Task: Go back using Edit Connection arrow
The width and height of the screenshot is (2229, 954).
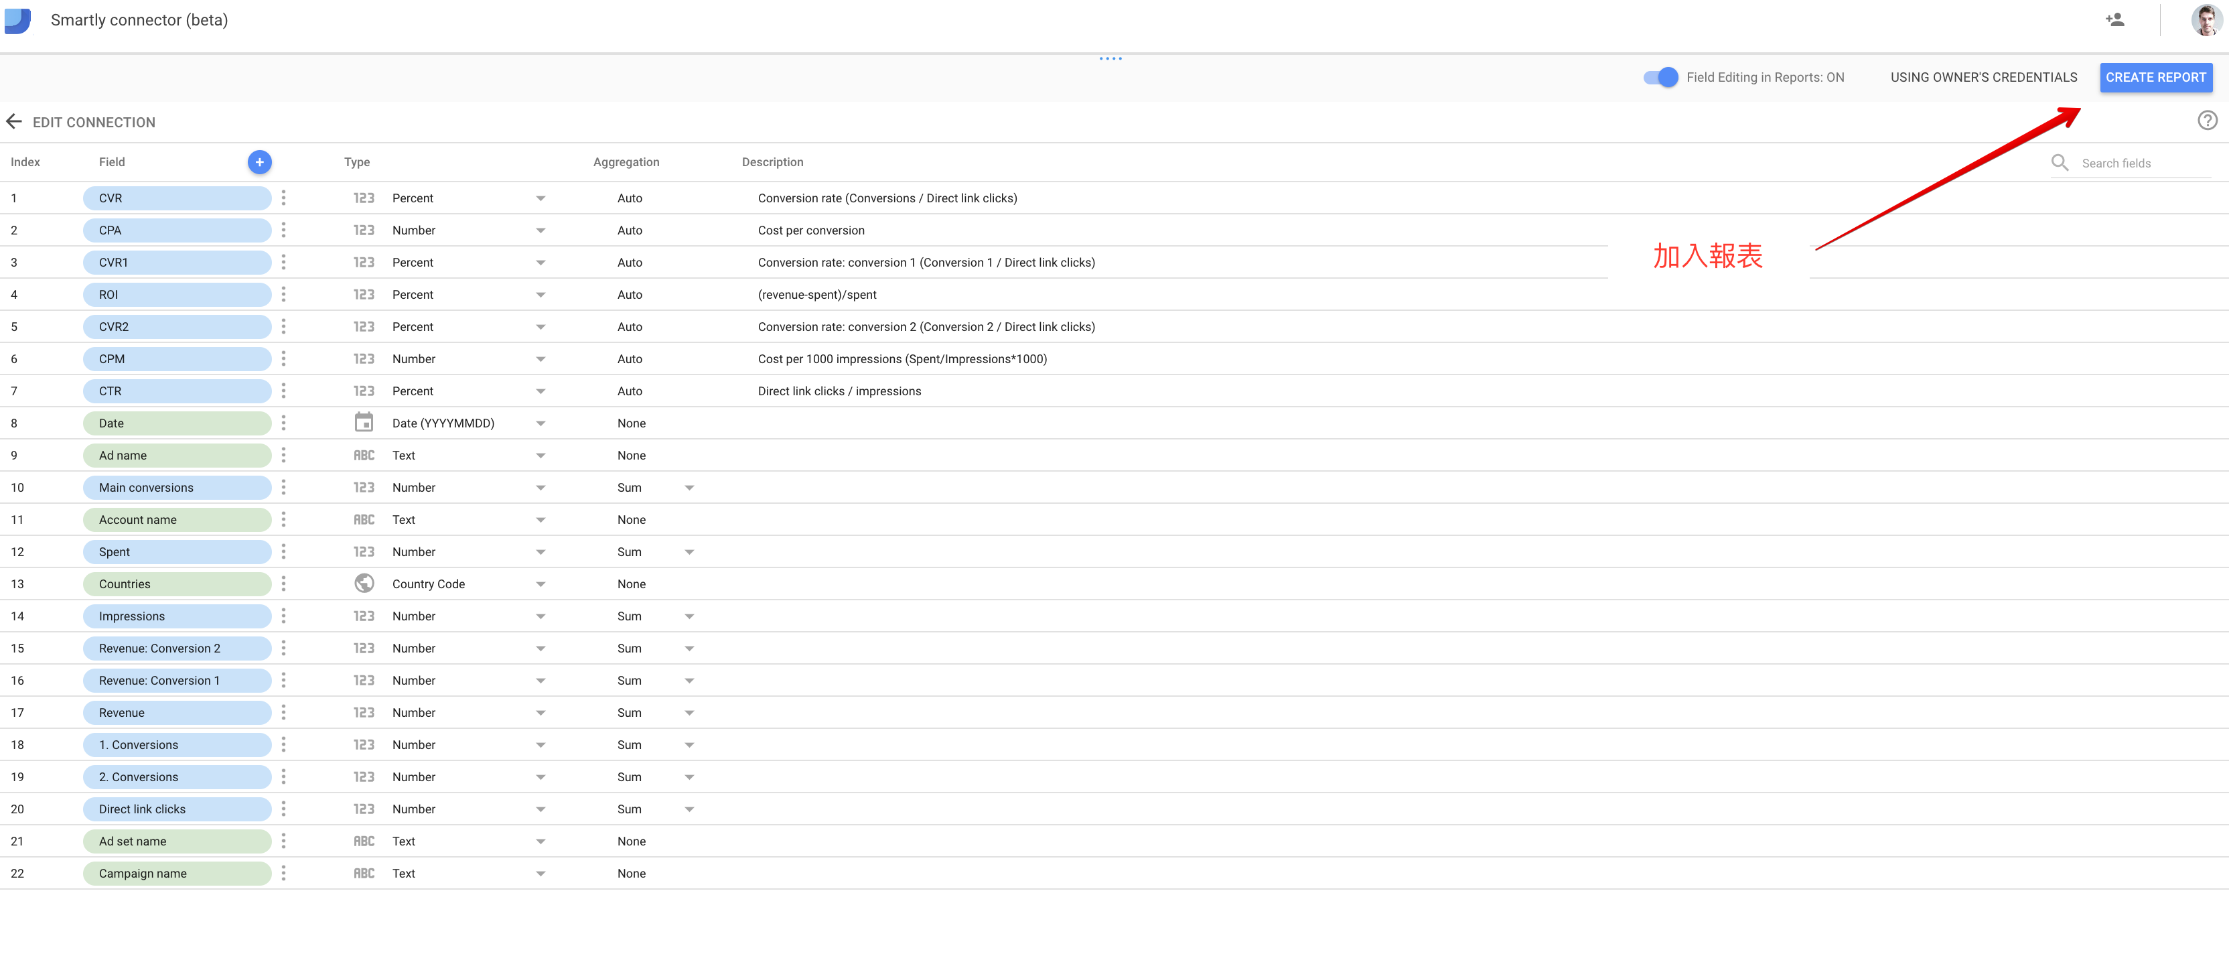Action: point(14,122)
